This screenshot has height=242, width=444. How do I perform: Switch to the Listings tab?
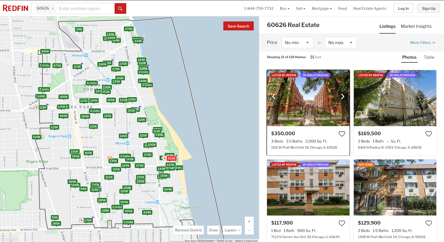[x=387, y=26]
